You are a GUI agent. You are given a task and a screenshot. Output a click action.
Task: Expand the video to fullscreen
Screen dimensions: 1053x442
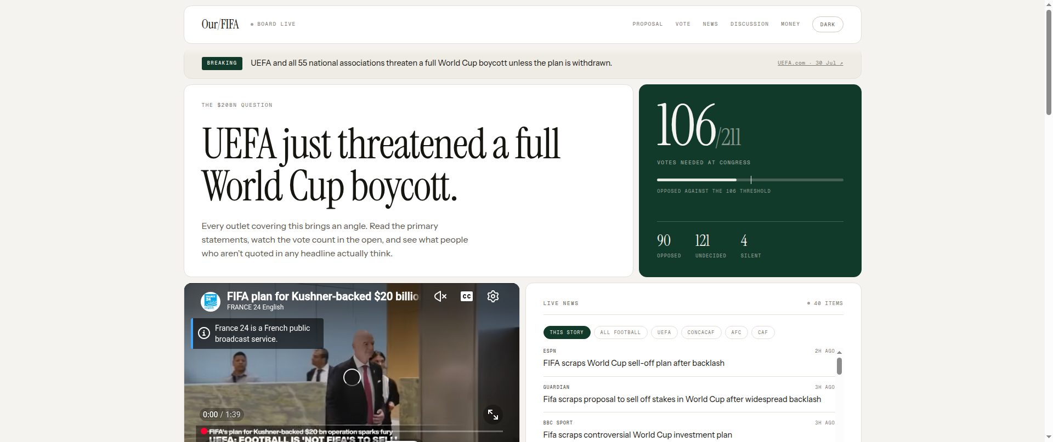point(493,415)
